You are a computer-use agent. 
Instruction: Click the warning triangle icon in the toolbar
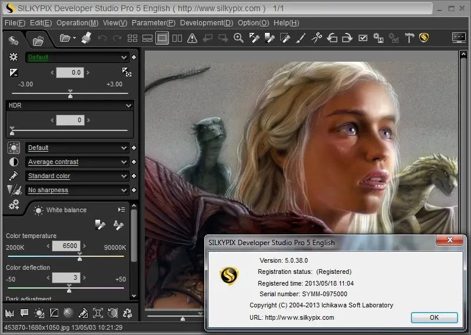pyautogui.click(x=192, y=38)
